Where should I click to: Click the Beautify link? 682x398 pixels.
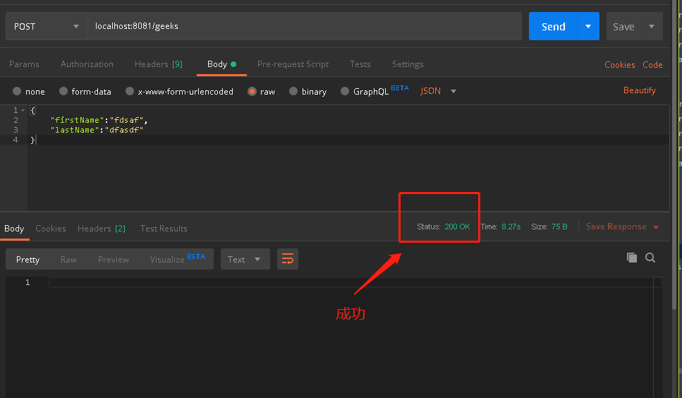tap(639, 90)
